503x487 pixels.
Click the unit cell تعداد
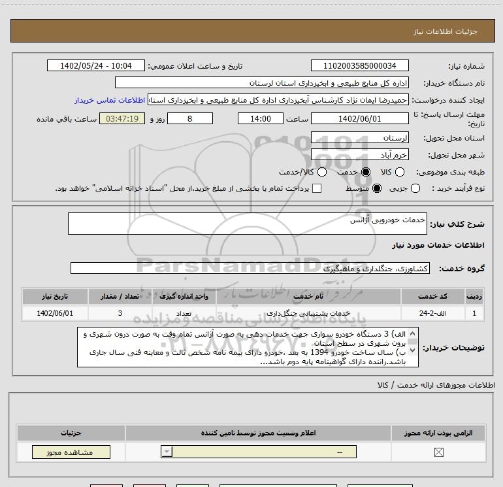(x=184, y=313)
